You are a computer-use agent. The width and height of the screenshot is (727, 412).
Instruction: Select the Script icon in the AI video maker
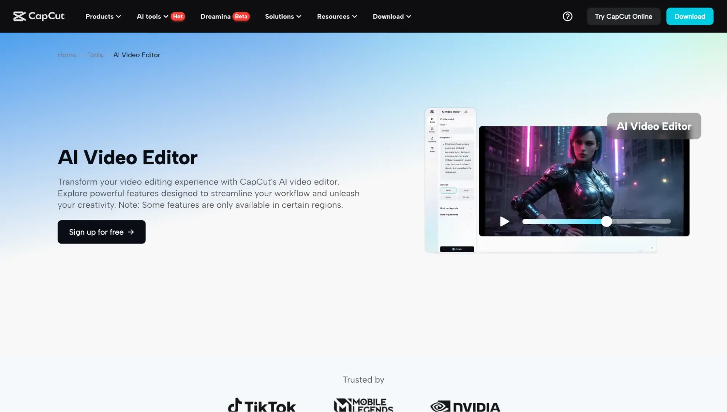pos(432,120)
